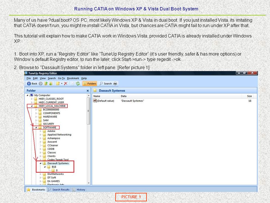270x203 pixels.
Task: Select the CDDB key
Action: coord(51,149)
